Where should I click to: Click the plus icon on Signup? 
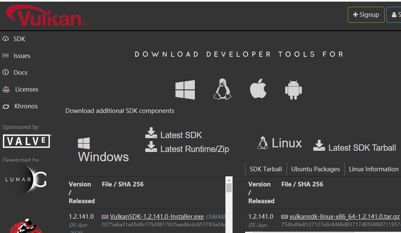pos(355,15)
